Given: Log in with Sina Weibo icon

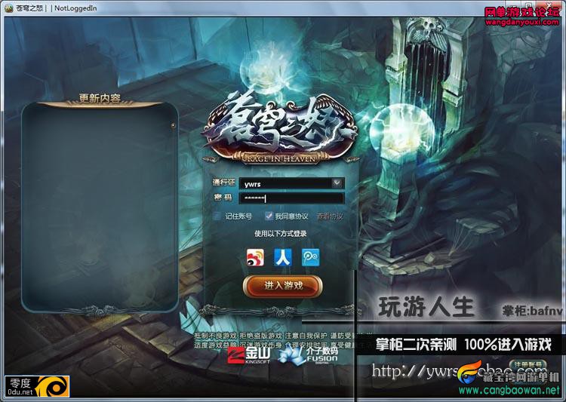Looking at the screenshot, I should [x=255, y=257].
